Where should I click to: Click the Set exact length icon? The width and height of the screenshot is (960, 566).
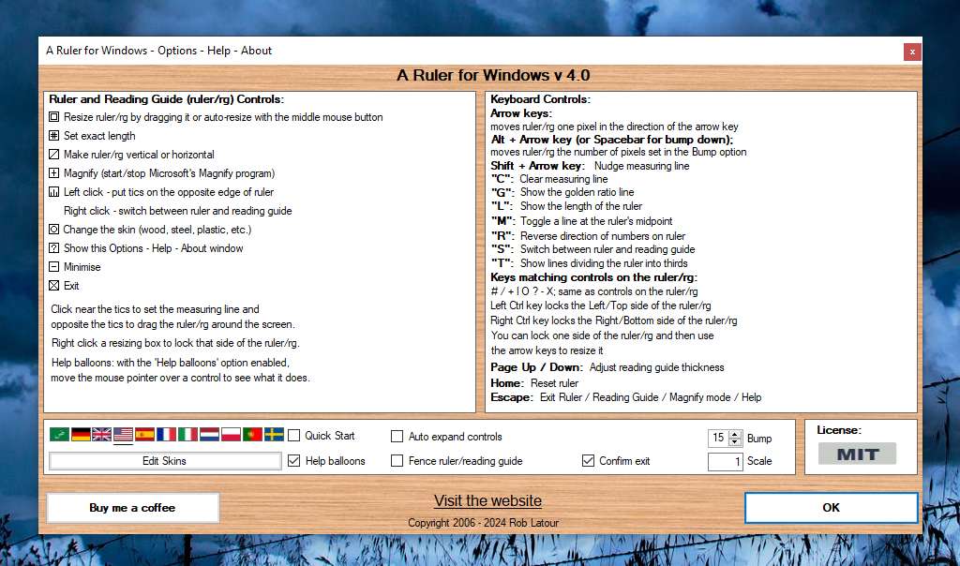tap(53, 136)
